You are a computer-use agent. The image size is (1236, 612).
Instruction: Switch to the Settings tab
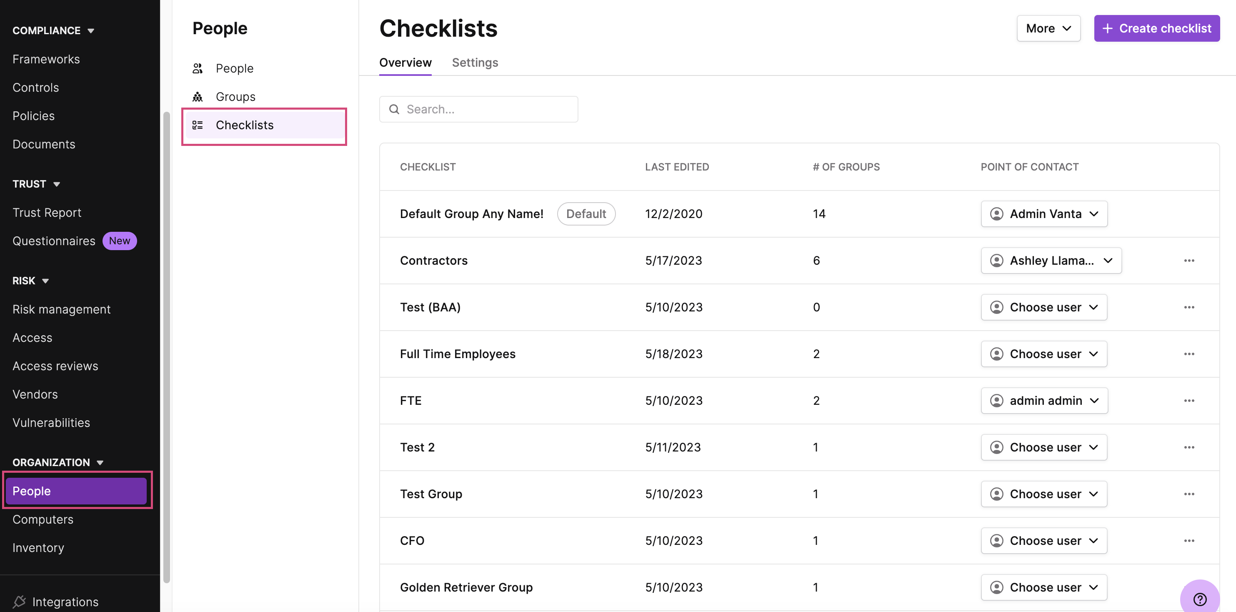pyautogui.click(x=475, y=62)
